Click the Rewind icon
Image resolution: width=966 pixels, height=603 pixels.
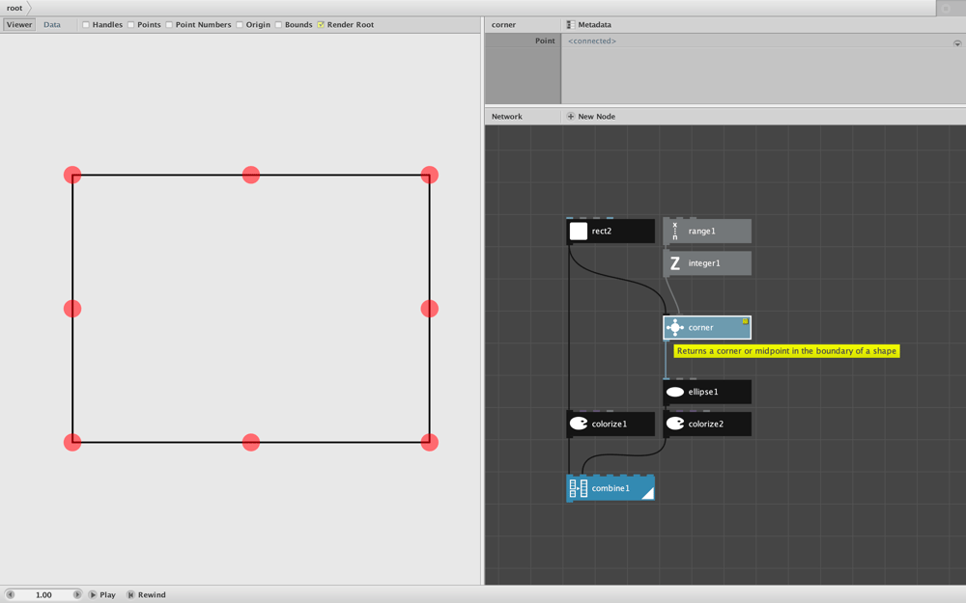pos(130,594)
